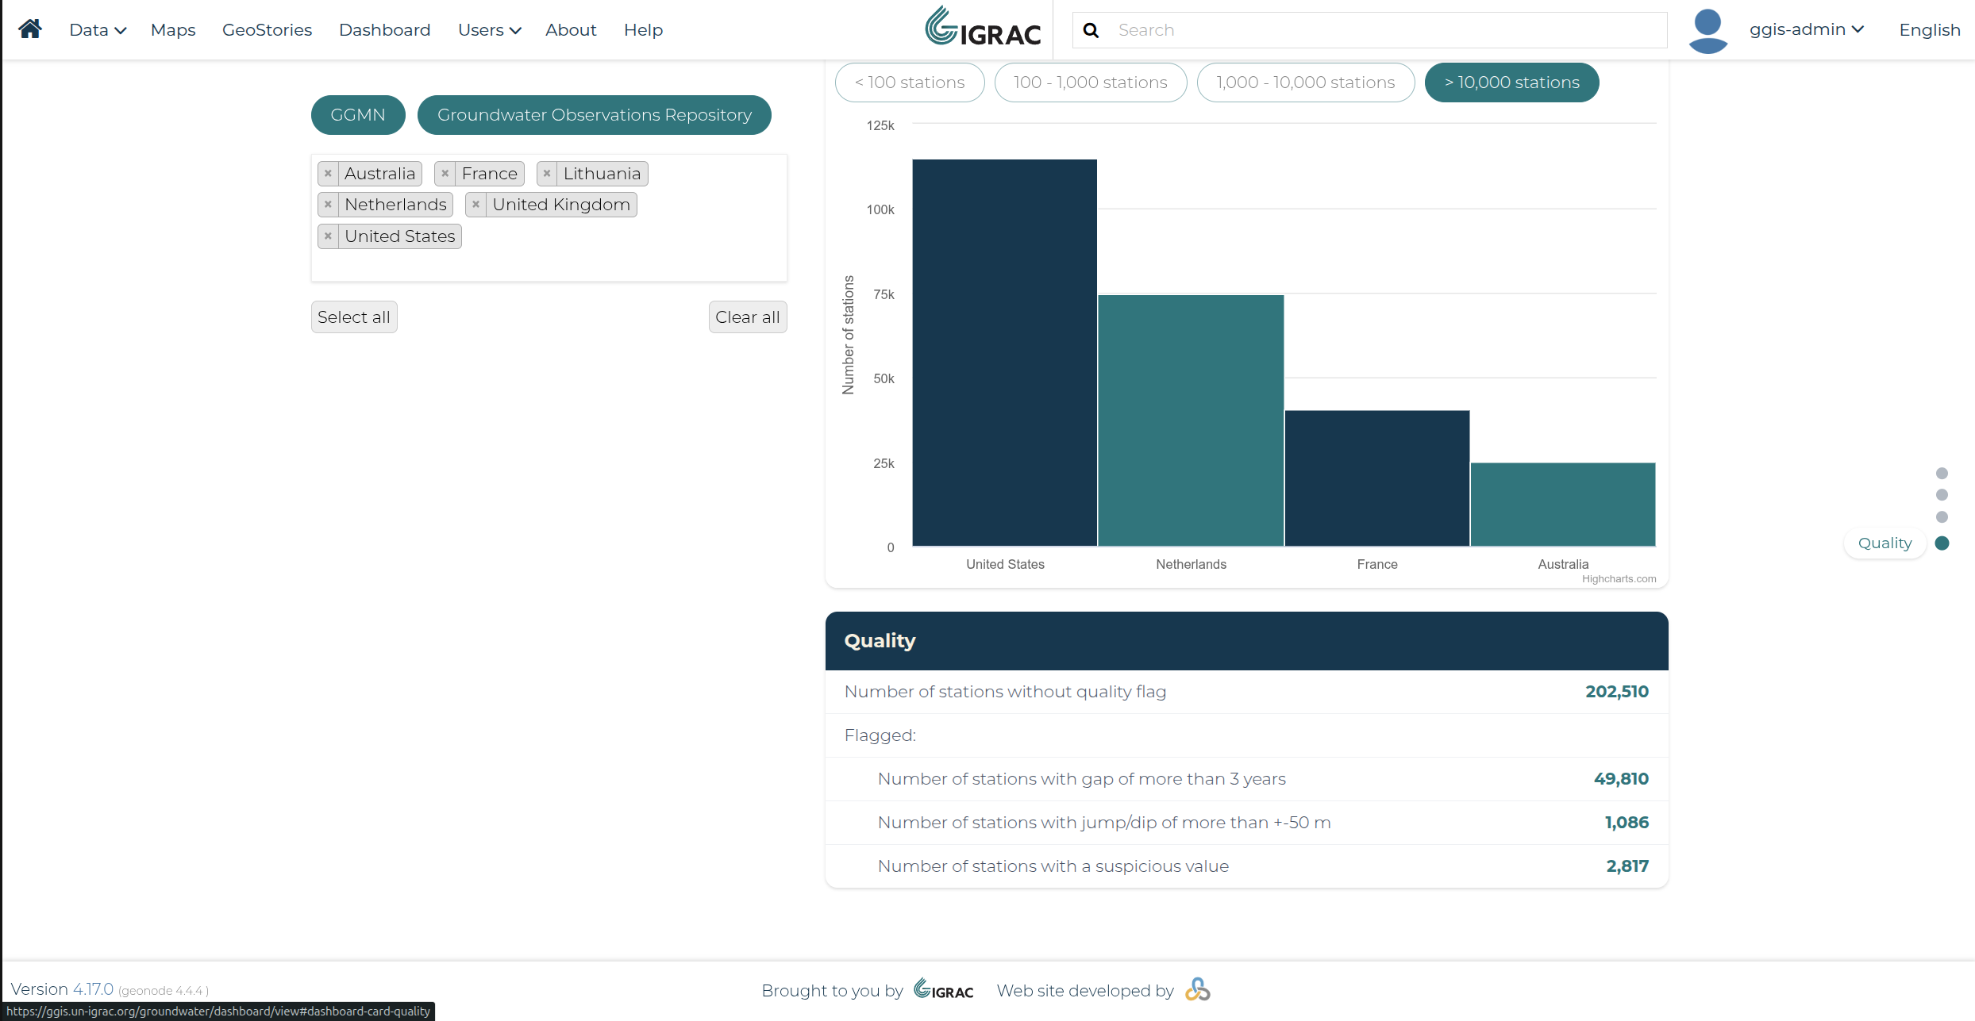Click the Quality card header
Viewport: 1975px width, 1021px height.
tap(1247, 641)
